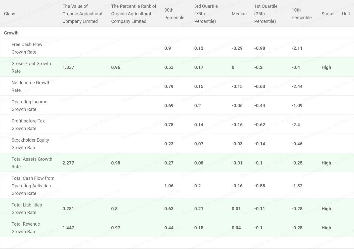Click the Unit column header
This screenshot has width=354, height=249.
[x=346, y=14]
